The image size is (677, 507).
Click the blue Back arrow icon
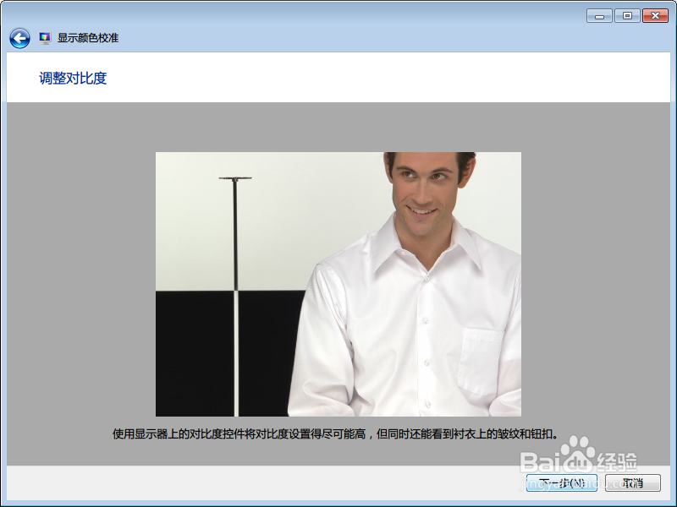click(x=18, y=37)
